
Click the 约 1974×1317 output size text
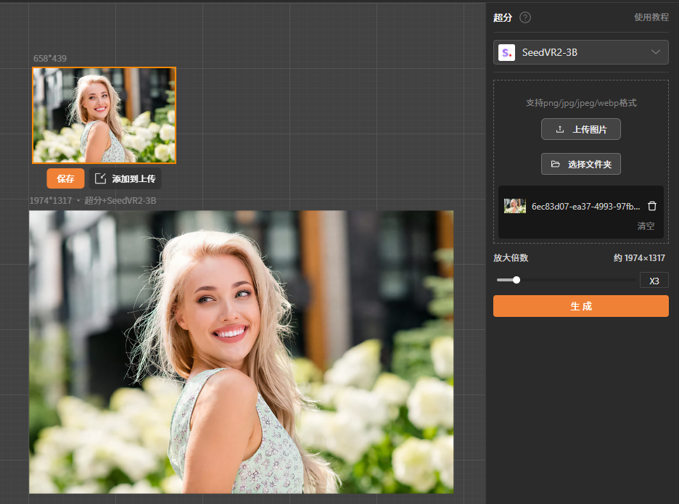coord(639,258)
